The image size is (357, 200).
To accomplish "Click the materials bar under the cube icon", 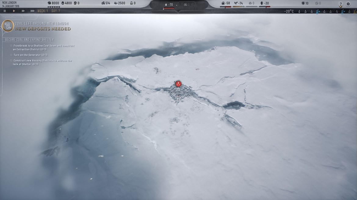I will point(252,7).
